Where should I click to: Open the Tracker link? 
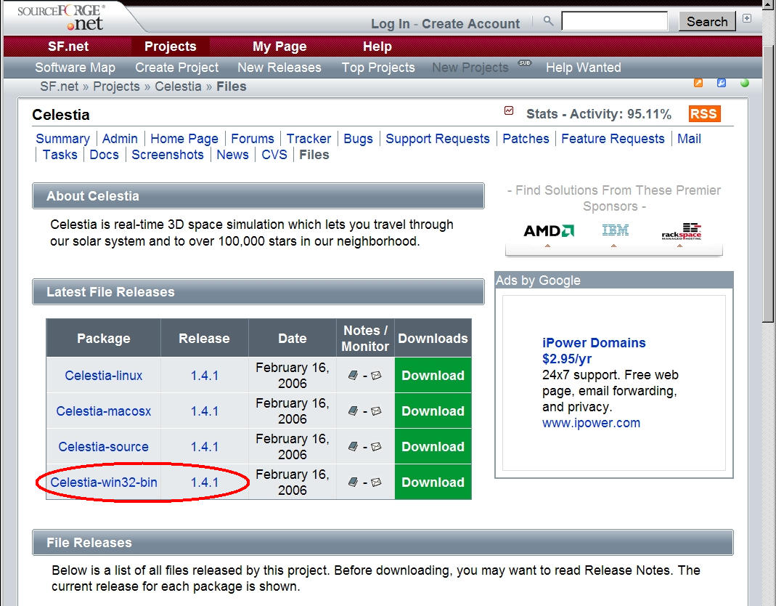point(309,139)
